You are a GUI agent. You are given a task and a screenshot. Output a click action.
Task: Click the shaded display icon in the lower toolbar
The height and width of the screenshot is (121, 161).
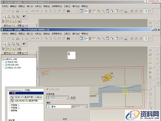point(145,38)
